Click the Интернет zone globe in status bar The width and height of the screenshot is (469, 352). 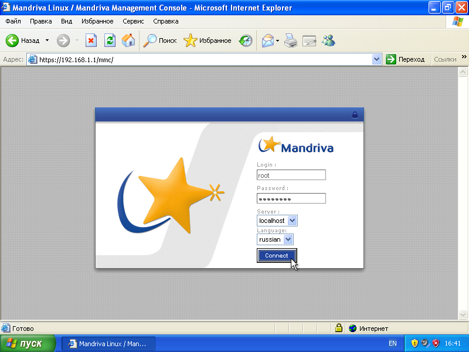(x=353, y=329)
